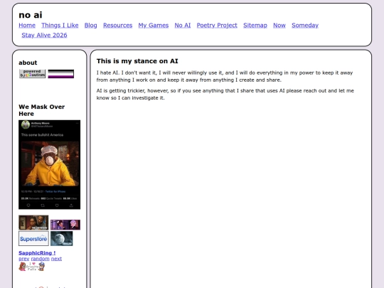Visit the Resources page
The height and width of the screenshot is (288, 384).
(x=117, y=25)
